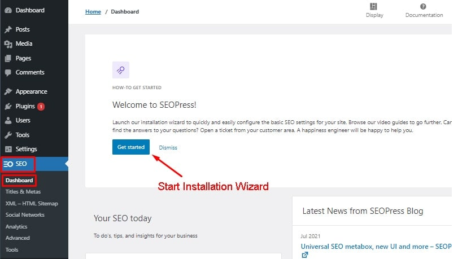Viewport: 471px width, 259px height.
Task: Open Analytics submenu
Action: pos(16,227)
